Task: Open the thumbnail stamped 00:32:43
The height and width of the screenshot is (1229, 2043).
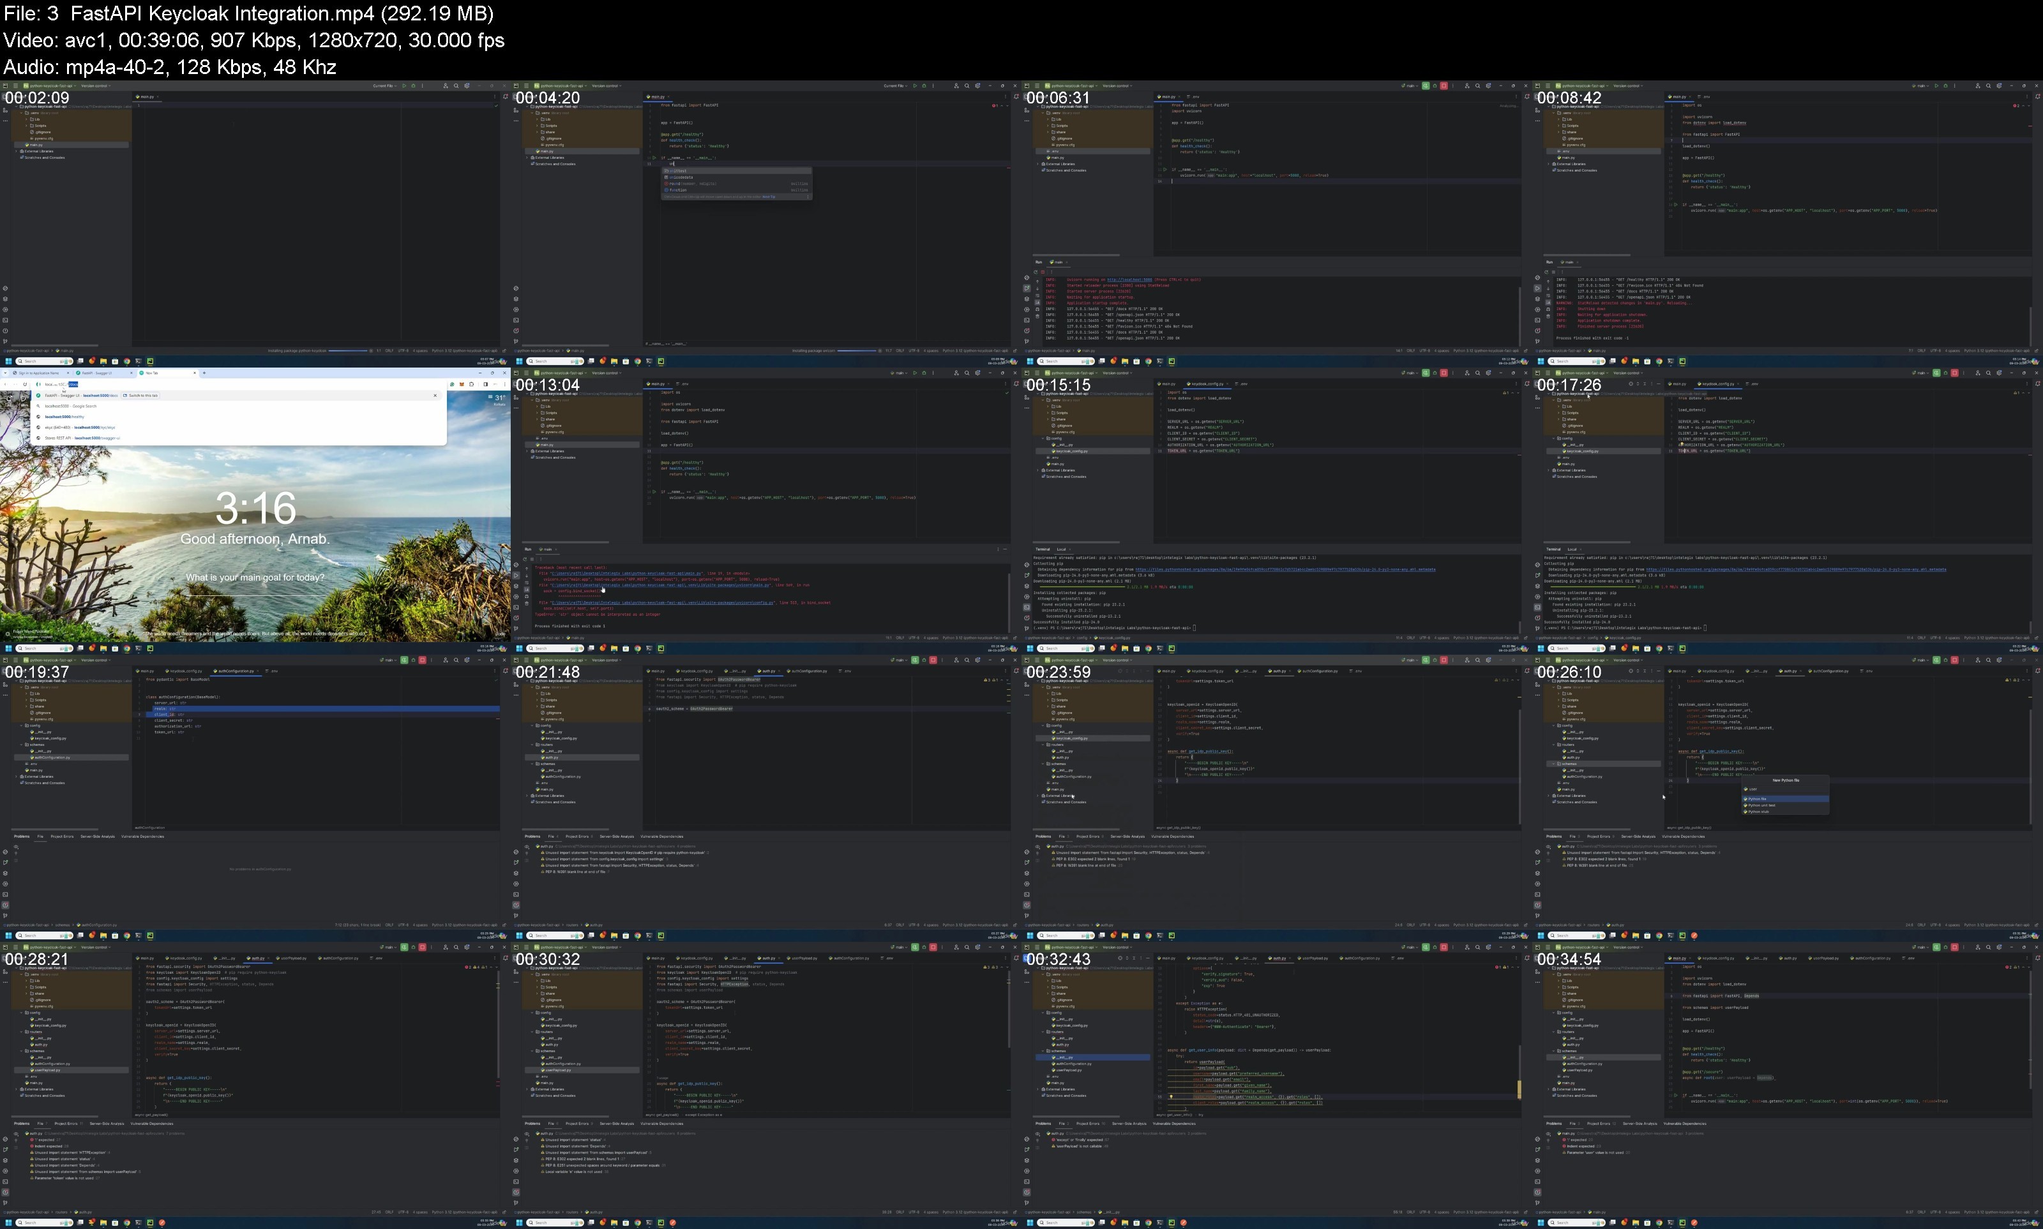Action: [1277, 1085]
